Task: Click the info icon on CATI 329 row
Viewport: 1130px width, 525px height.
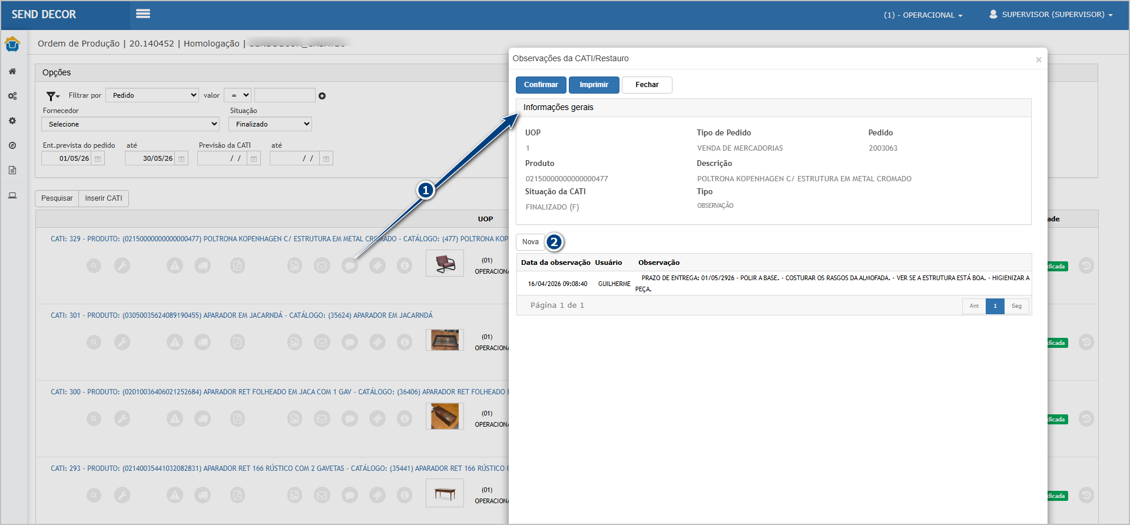Action: [405, 266]
